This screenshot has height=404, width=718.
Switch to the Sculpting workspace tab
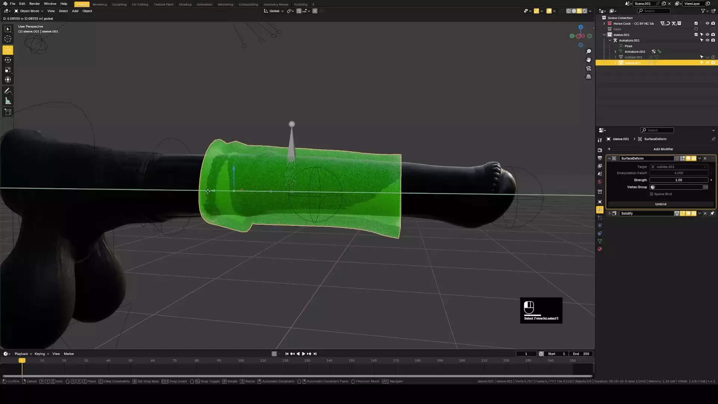coord(119,4)
